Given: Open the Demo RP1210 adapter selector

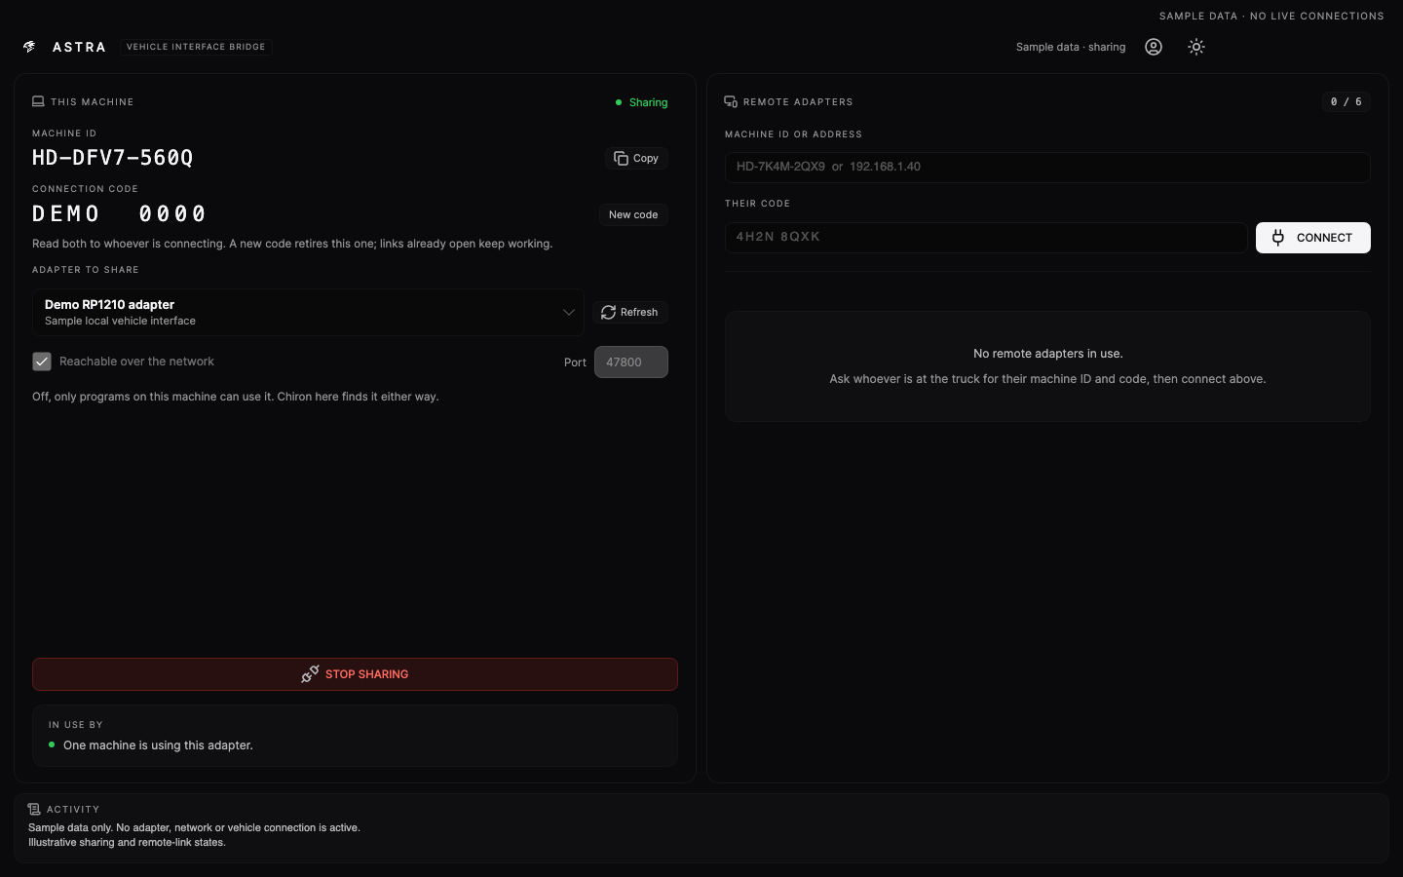Looking at the screenshot, I should click(x=308, y=312).
